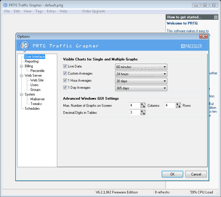
Task: Click the Order Upgrade menu item
Action: point(94,11)
